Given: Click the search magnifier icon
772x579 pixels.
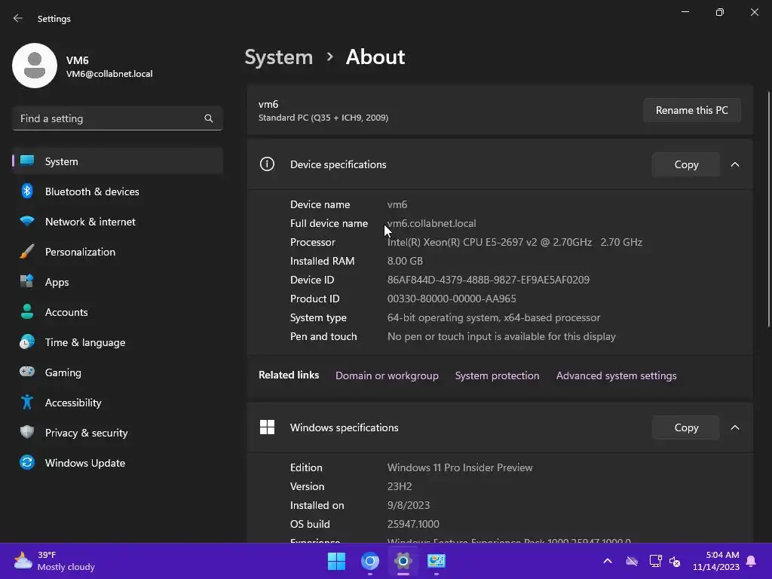Looking at the screenshot, I should tap(209, 118).
